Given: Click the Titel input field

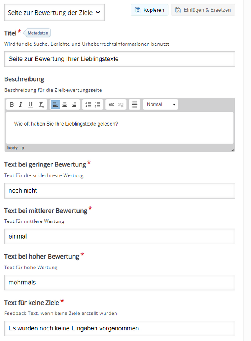Looking at the screenshot, I should [120, 59].
